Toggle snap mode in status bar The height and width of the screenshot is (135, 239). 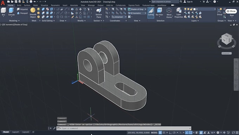[164, 133]
